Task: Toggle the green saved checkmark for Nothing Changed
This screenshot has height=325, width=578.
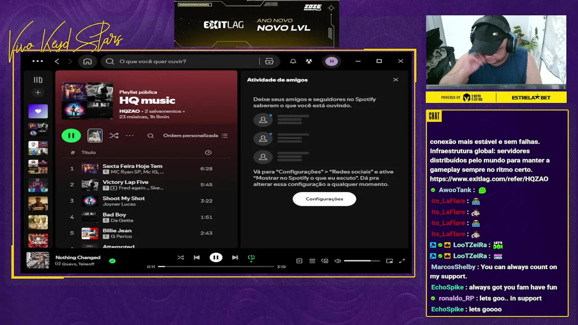Action: pos(112,260)
